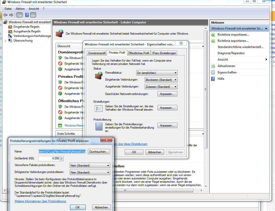Collapse the Erste Schritte section arrow
The width and height of the screenshot is (275, 211).
[x=203, y=134]
